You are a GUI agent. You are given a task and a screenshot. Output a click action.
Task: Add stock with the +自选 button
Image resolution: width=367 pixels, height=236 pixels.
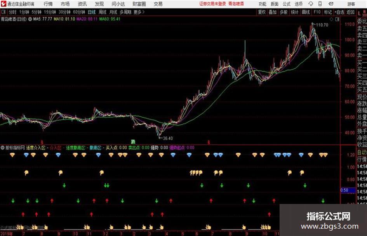[x=339, y=12]
